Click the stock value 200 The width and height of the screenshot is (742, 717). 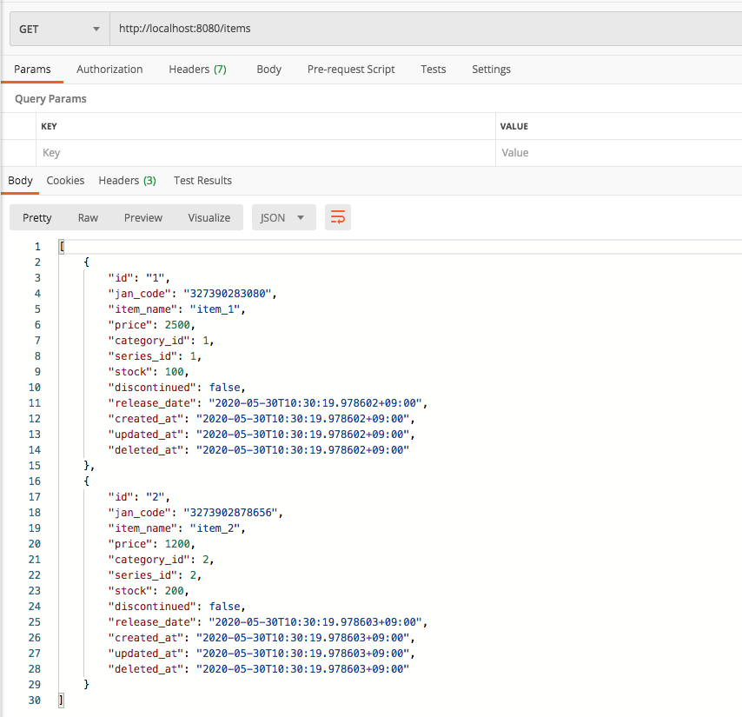(174, 590)
